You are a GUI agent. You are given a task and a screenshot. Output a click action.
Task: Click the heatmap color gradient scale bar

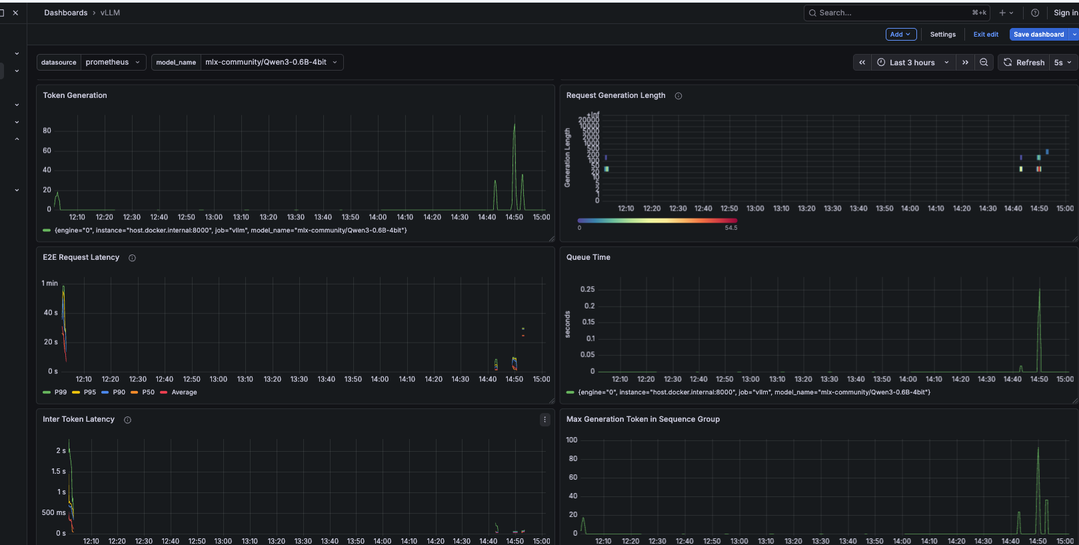coord(657,221)
